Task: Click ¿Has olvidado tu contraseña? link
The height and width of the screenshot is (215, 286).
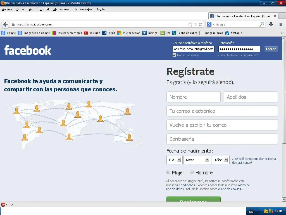Action: point(238,55)
